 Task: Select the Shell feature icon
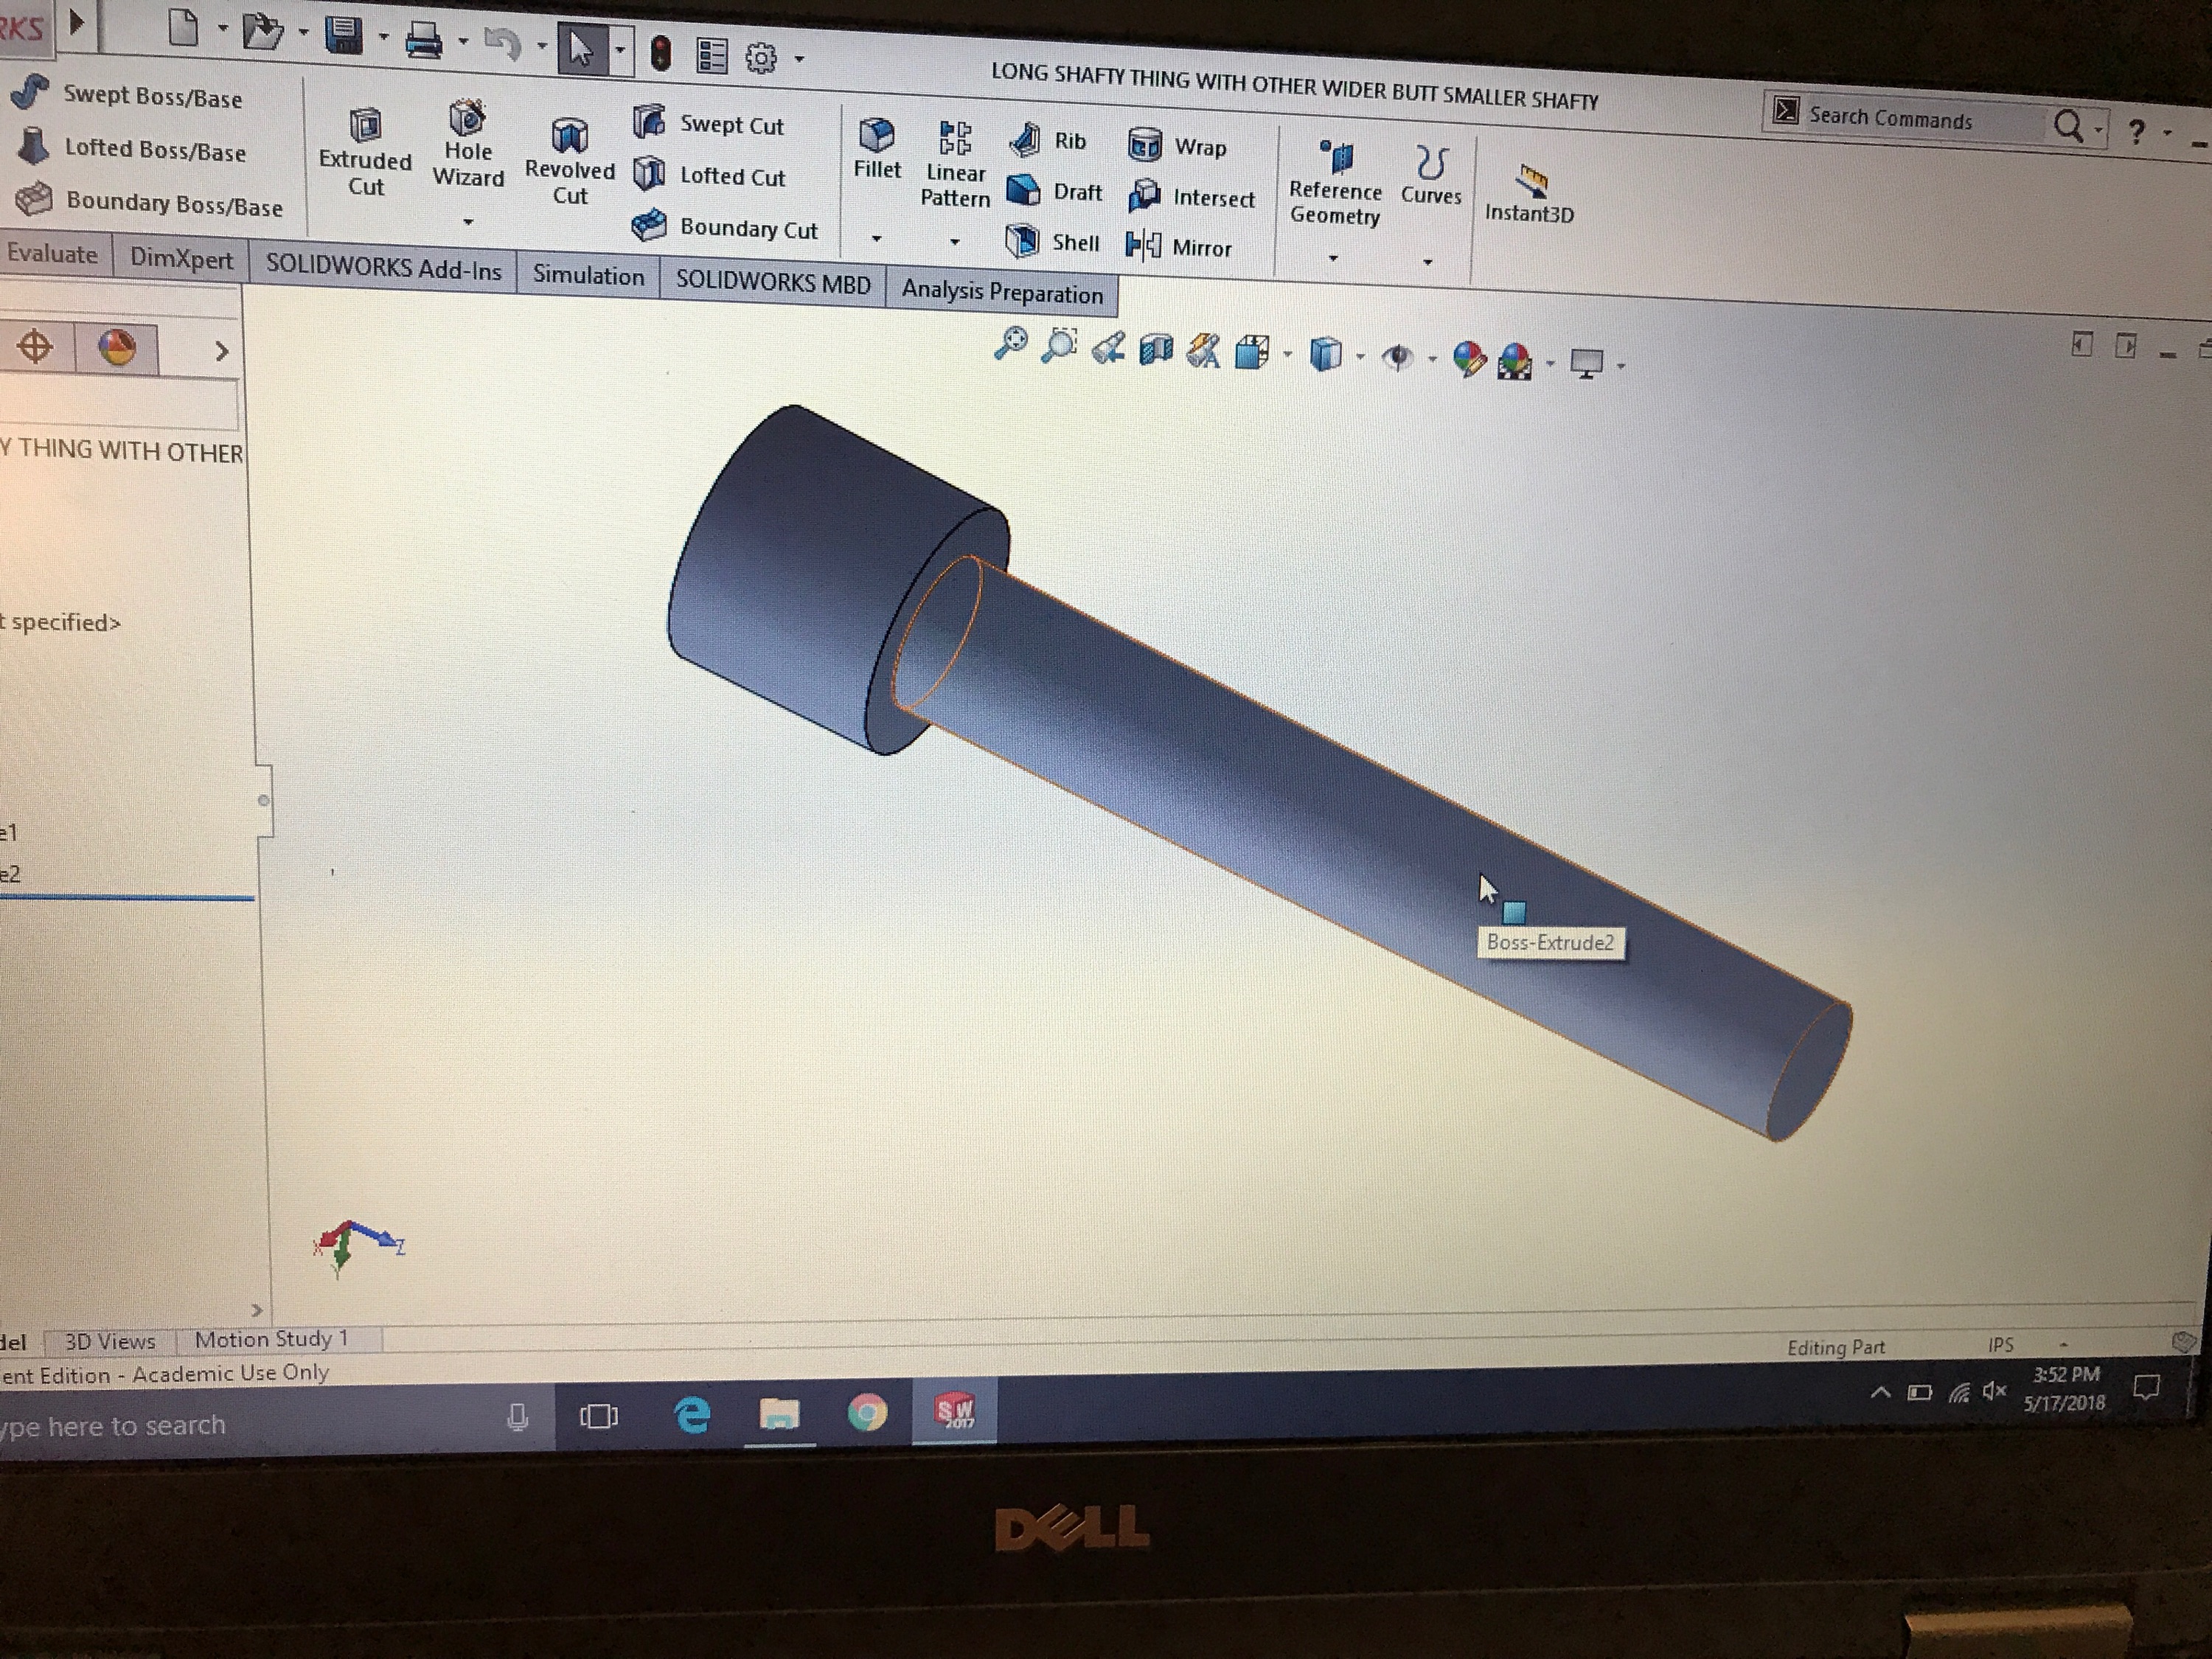pyautogui.click(x=1022, y=241)
